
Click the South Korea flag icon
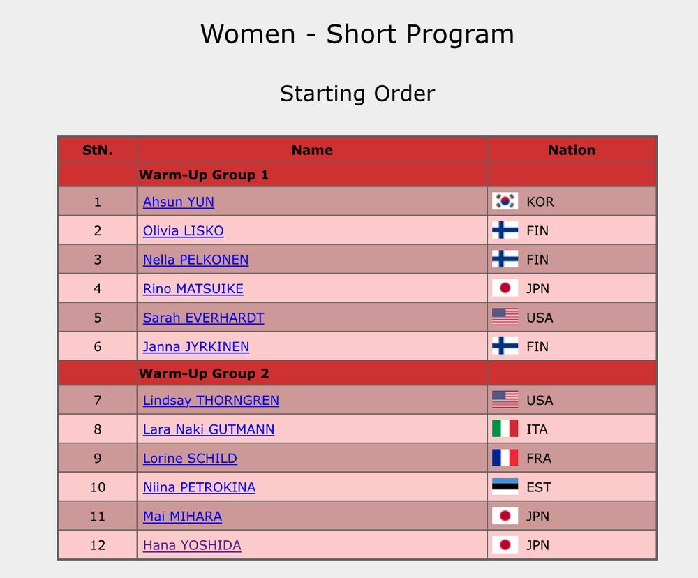click(x=505, y=201)
